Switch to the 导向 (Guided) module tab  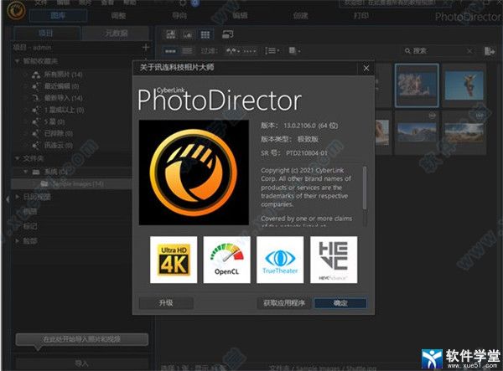tap(179, 15)
